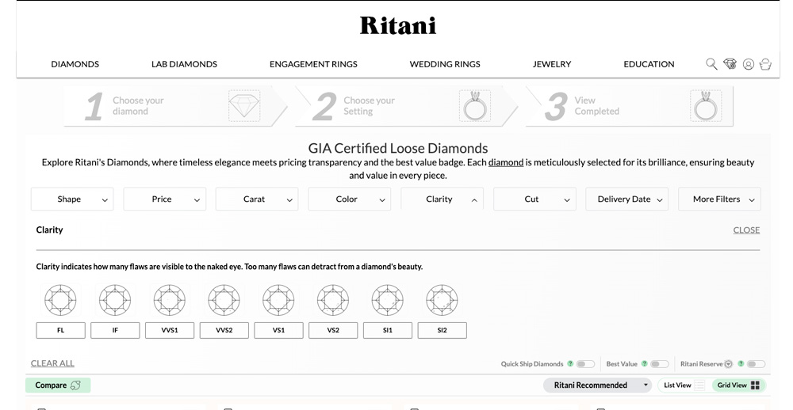The height and width of the screenshot is (410, 793).
Task: Open the user account icon
Action: click(x=748, y=64)
